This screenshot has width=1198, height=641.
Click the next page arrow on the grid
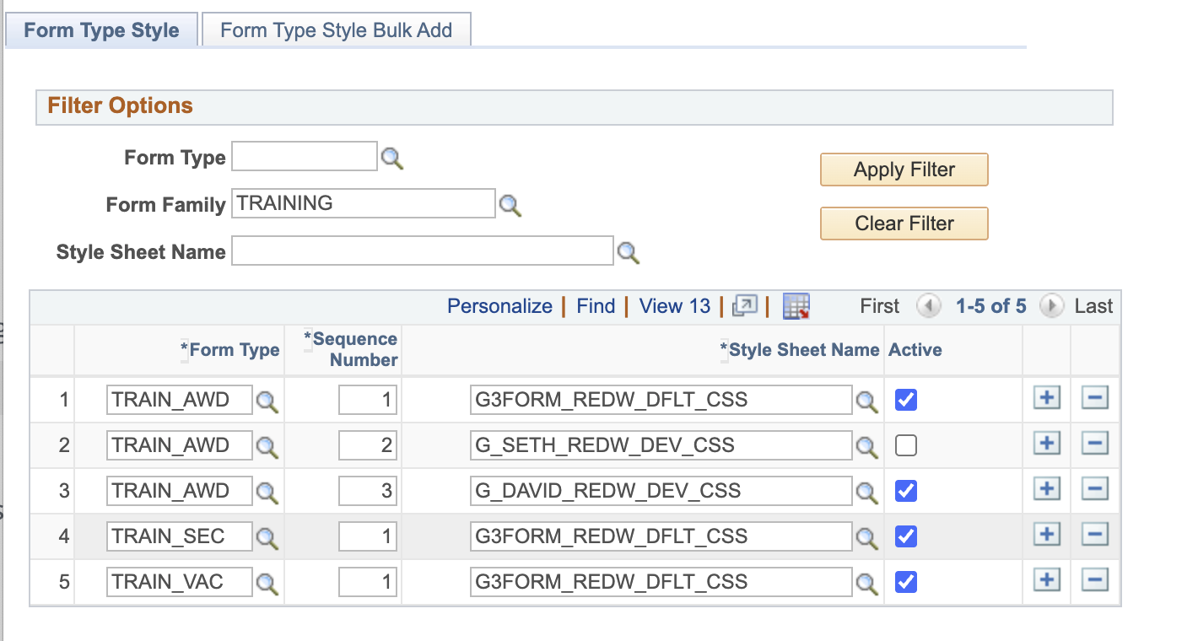click(1051, 306)
